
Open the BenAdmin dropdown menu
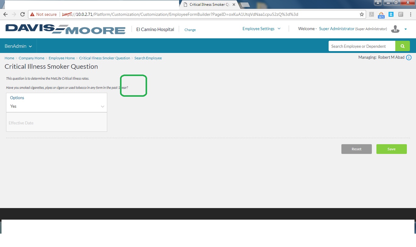tap(18, 46)
